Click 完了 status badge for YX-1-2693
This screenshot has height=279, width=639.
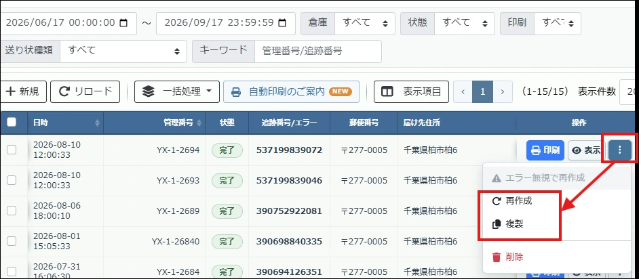(x=227, y=181)
